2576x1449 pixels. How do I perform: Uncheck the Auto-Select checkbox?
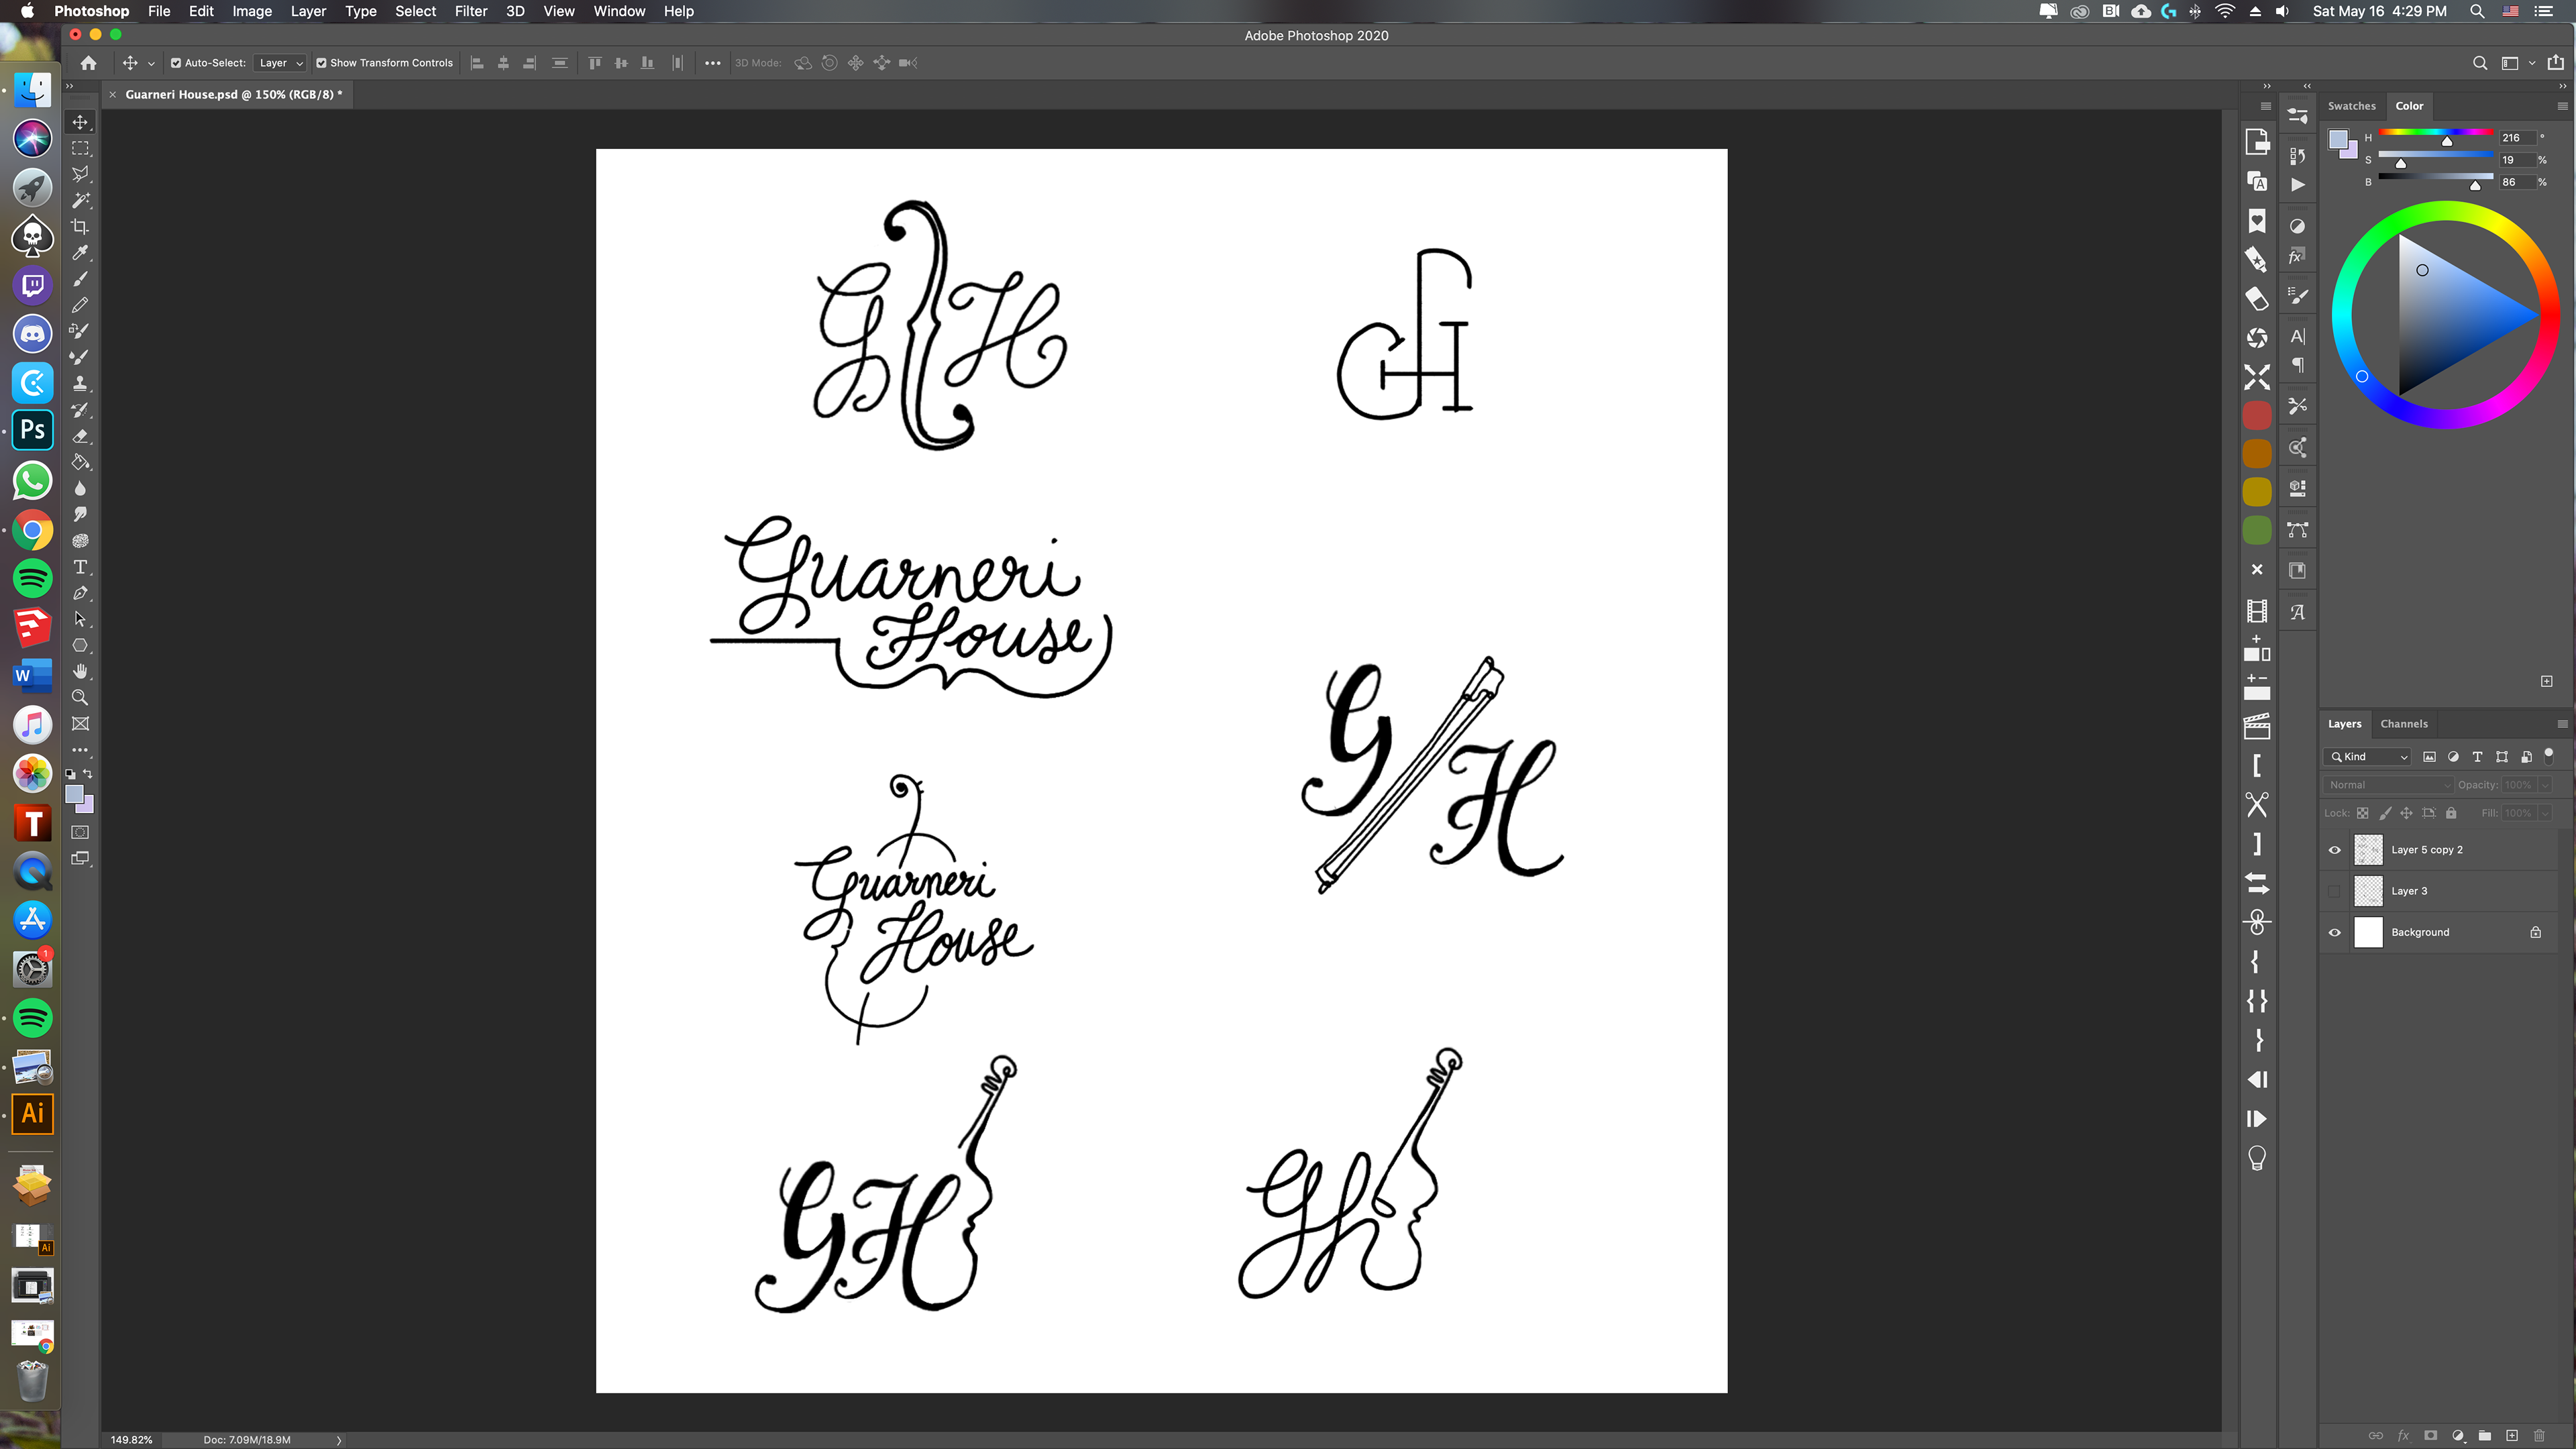click(x=176, y=63)
